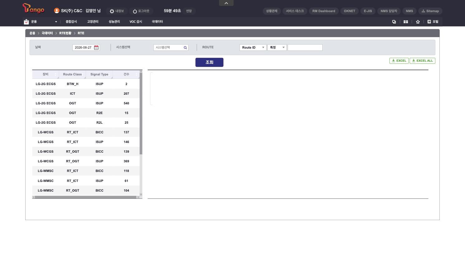Click the 날짜 date field

[x=86, y=48]
